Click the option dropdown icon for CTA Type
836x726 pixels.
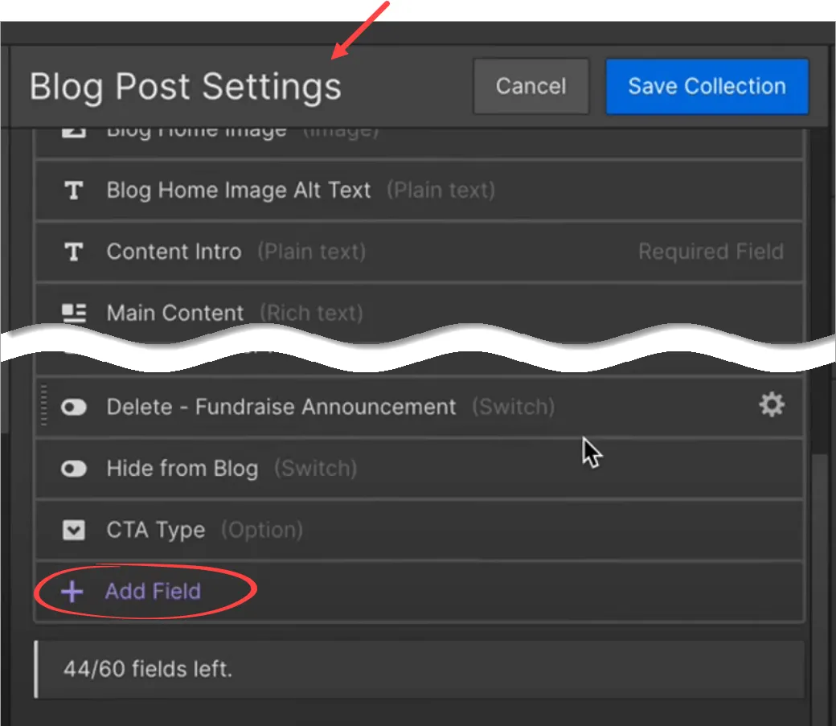pyautogui.click(x=74, y=531)
